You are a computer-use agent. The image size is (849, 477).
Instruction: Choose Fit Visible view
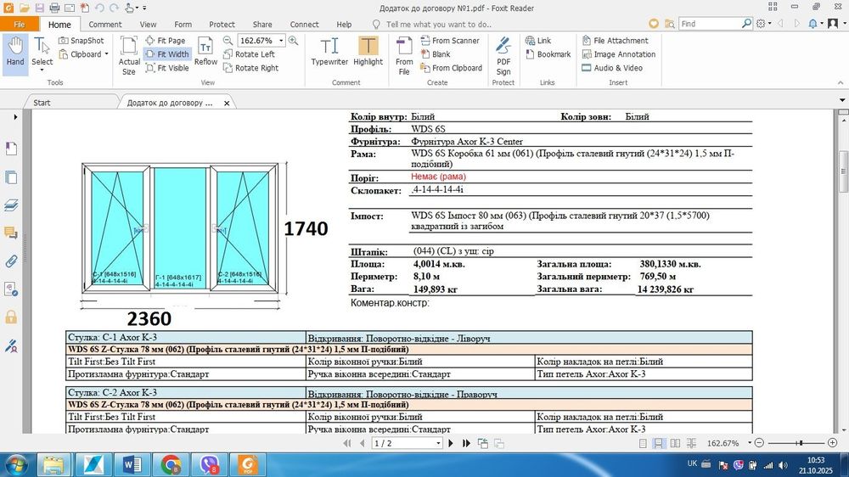click(167, 68)
